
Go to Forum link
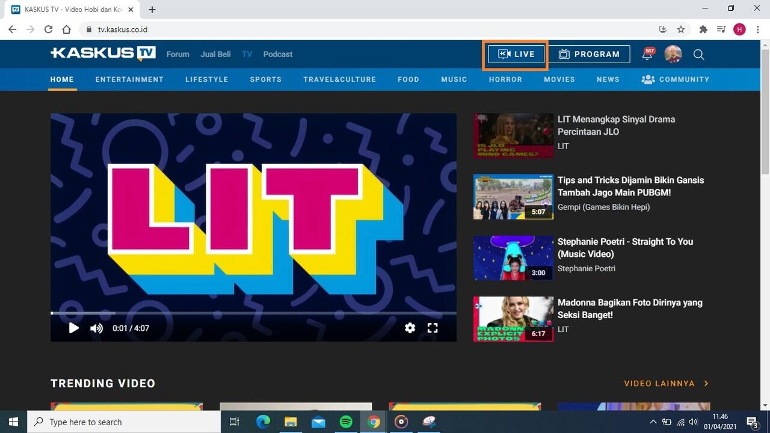tap(177, 54)
